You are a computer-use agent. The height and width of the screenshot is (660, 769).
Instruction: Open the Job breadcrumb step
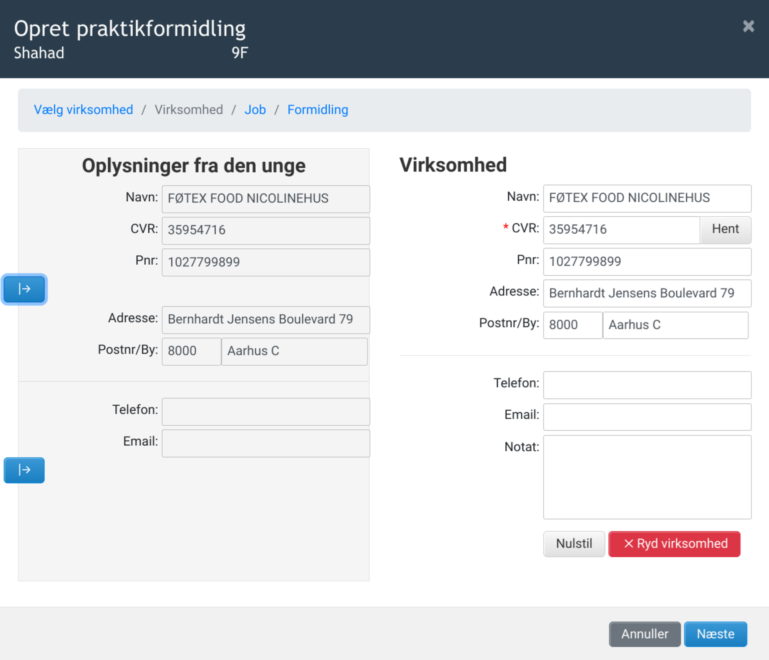click(x=255, y=110)
